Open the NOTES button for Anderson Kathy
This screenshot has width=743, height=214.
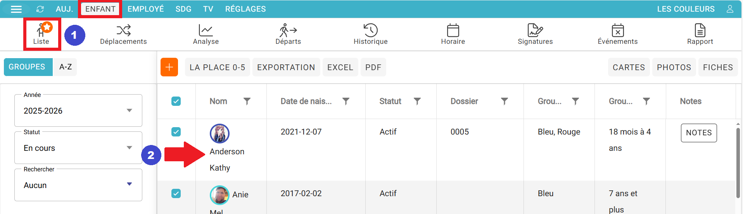point(699,133)
